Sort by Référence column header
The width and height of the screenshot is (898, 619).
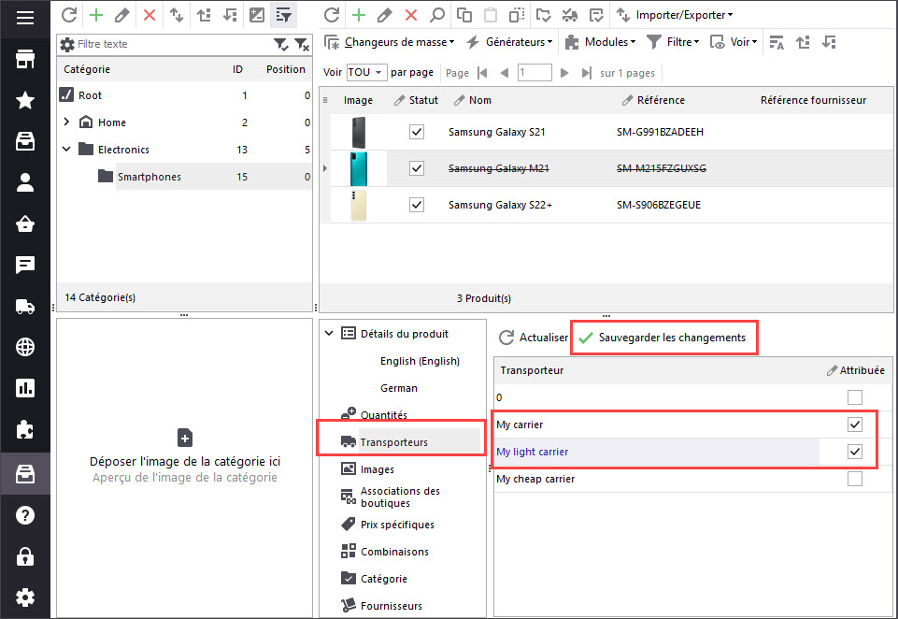[661, 100]
